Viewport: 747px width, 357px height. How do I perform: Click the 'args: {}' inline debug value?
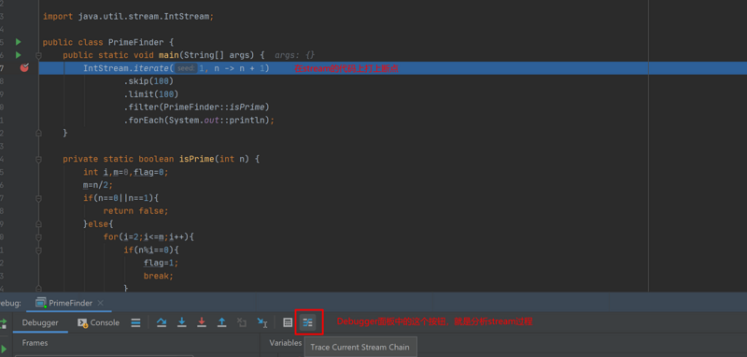tap(295, 55)
